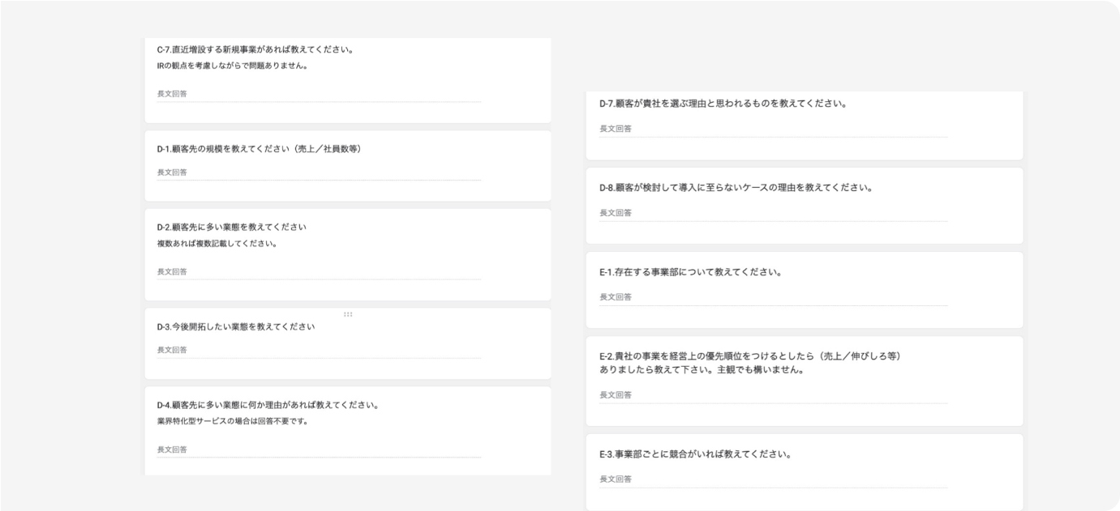The width and height of the screenshot is (1120, 511).
Task: Select the E-3 question title text
Action: point(694,454)
